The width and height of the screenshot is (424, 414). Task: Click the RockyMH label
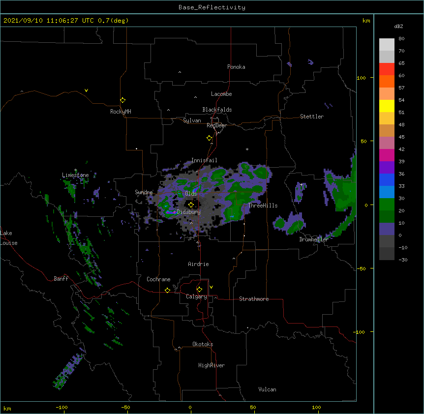121,112
